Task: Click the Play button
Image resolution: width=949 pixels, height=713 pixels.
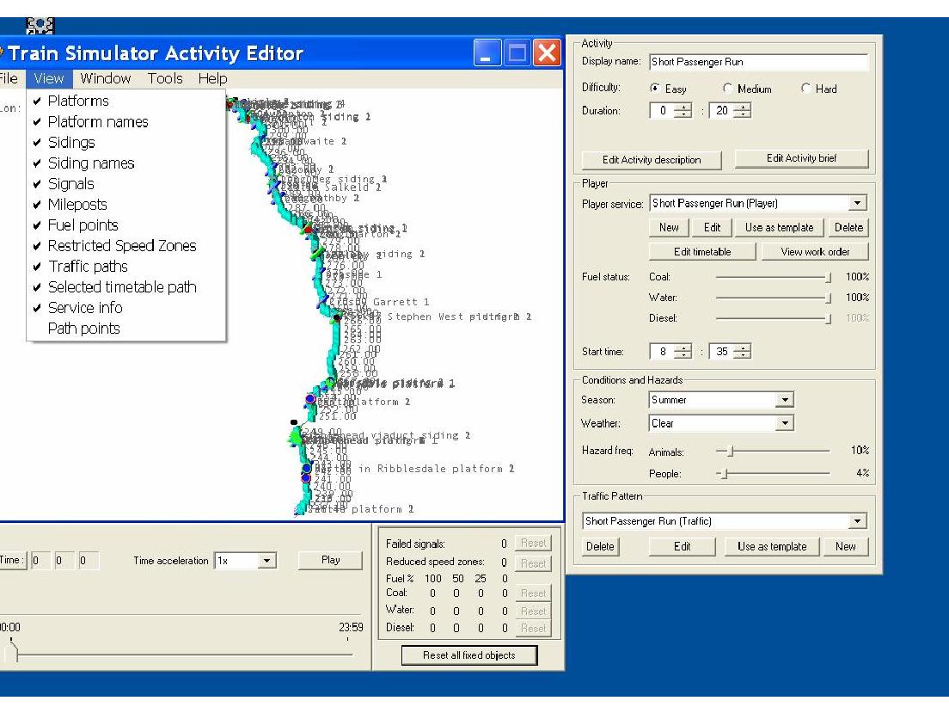Action: tap(330, 560)
